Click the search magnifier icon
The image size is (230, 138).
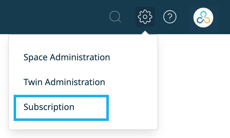(x=115, y=17)
